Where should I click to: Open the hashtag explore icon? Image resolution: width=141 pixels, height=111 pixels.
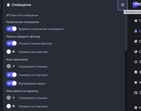[x=136, y=41]
